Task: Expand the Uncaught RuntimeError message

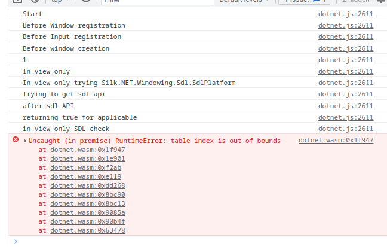Action: coord(25,141)
